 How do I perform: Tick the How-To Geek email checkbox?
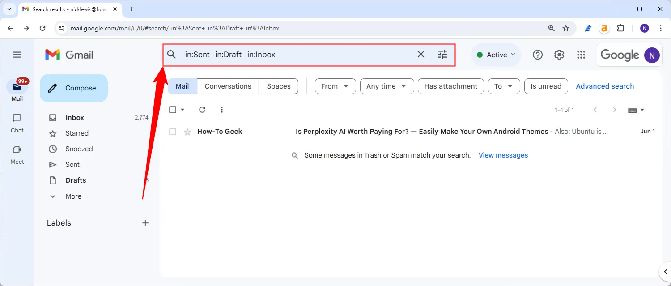pos(173,132)
